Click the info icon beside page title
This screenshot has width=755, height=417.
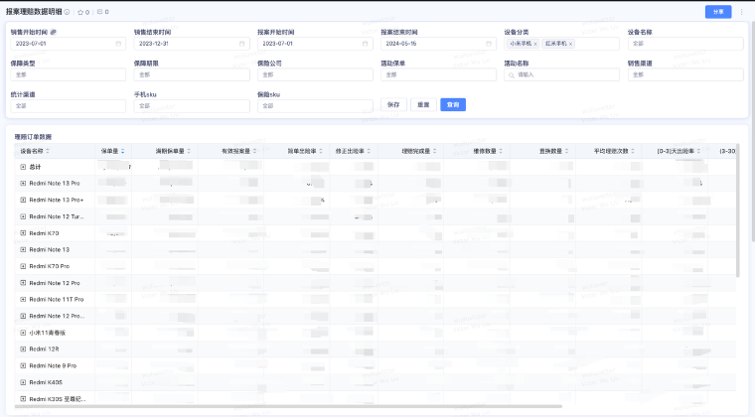67,12
